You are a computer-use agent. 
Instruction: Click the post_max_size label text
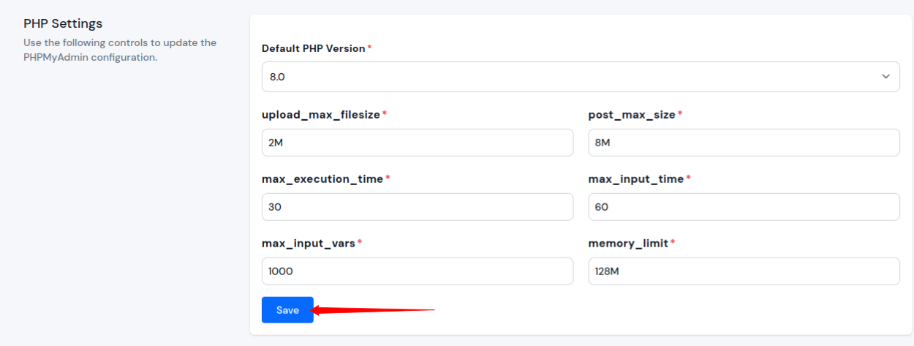pyautogui.click(x=632, y=115)
